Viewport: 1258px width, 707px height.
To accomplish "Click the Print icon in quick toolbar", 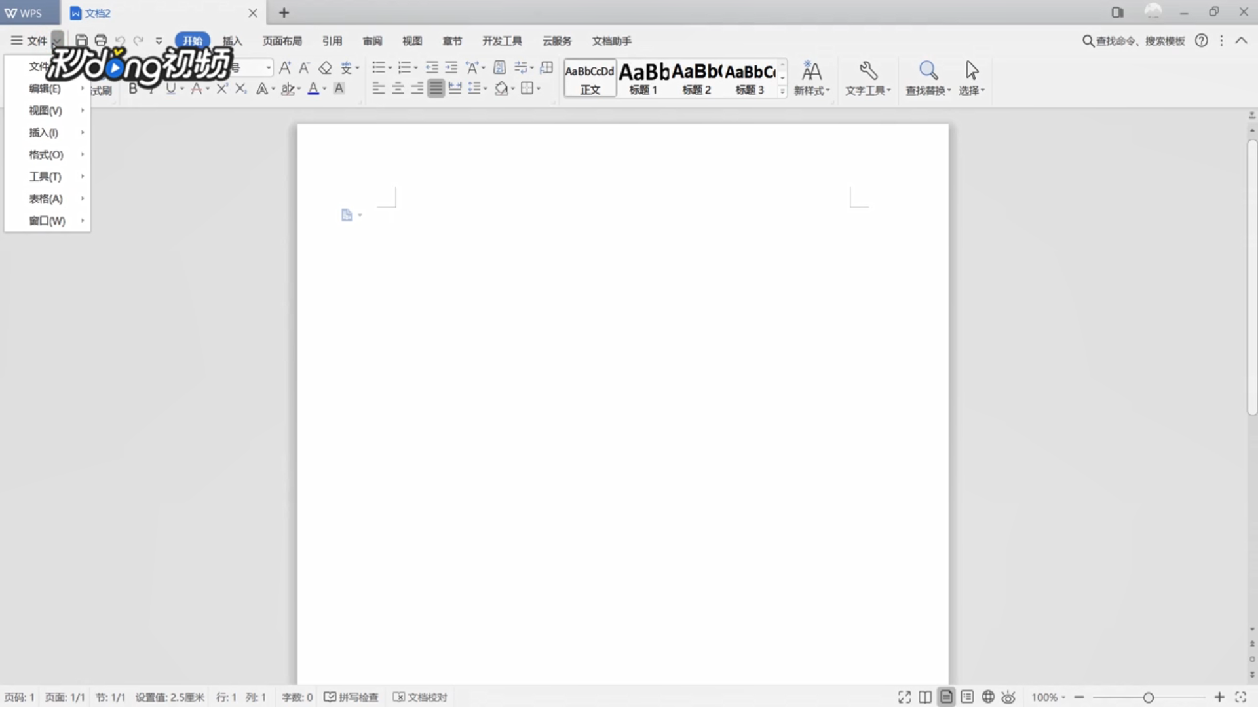I will 100,41.
